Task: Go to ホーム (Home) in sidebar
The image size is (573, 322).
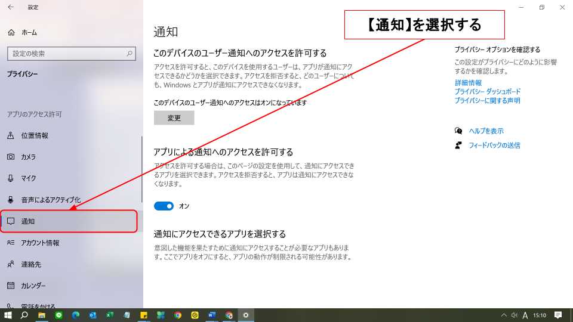Action: 29,32
